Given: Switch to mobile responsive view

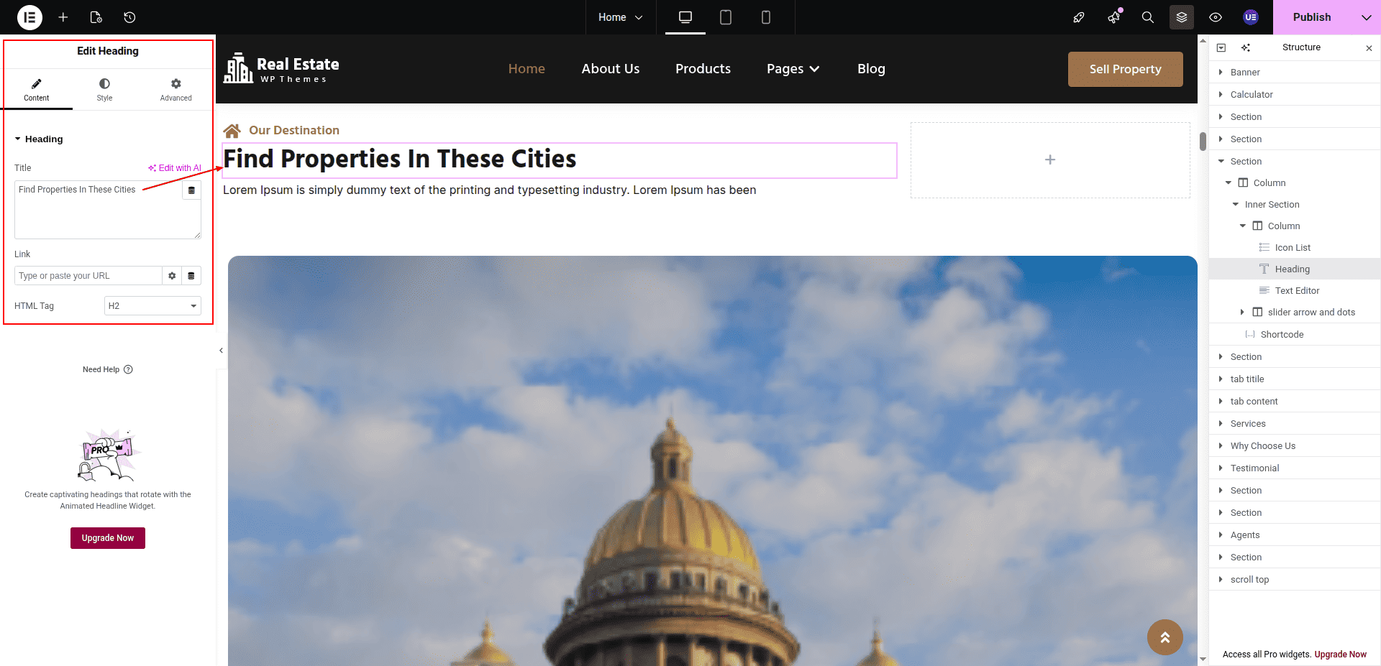Looking at the screenshot, I should click(766, 17).
